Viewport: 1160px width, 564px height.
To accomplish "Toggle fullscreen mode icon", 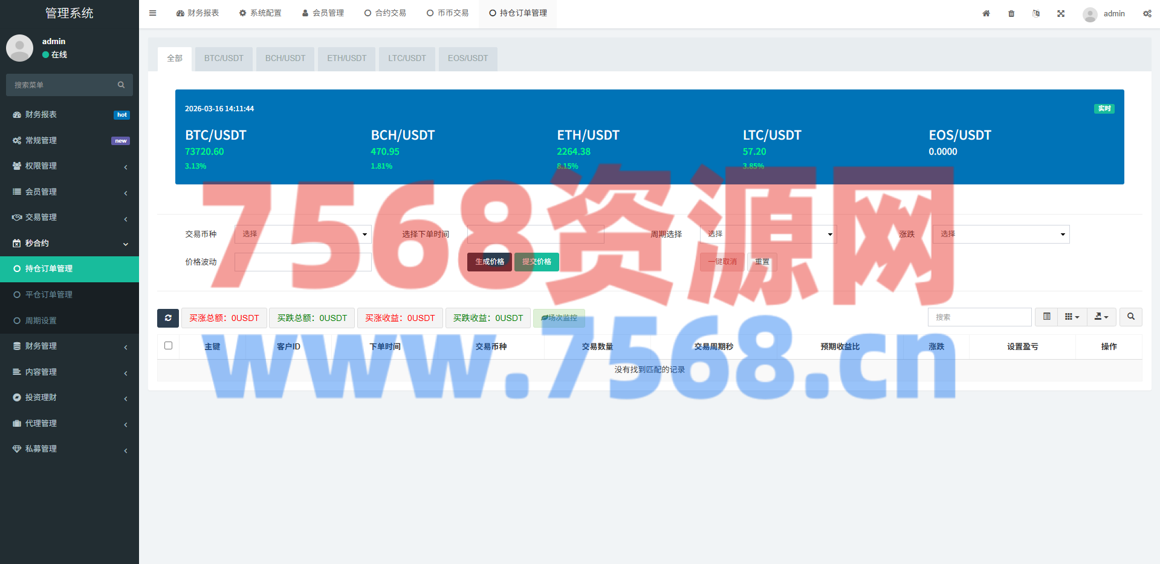I will point(1061,13).
